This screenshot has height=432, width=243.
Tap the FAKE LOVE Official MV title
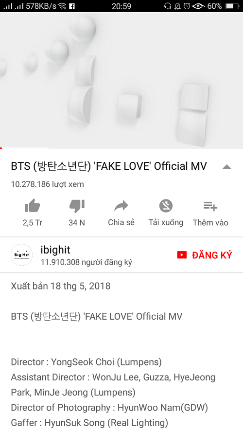click(x=109, y=166)
